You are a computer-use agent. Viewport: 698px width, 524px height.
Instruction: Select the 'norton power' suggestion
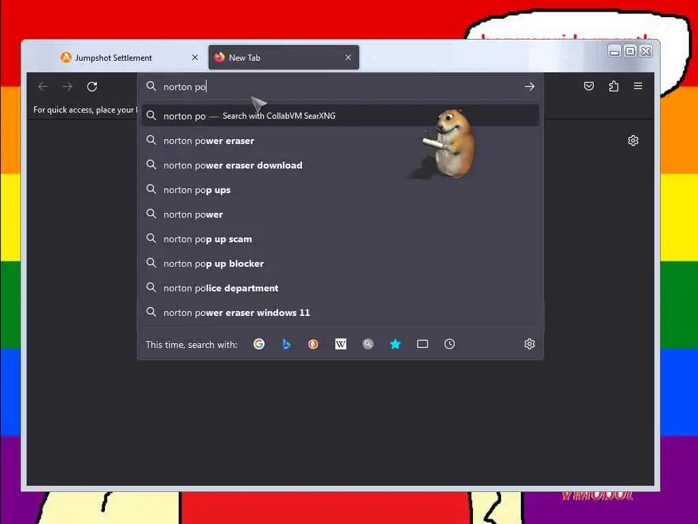click(x=341, y=214)
